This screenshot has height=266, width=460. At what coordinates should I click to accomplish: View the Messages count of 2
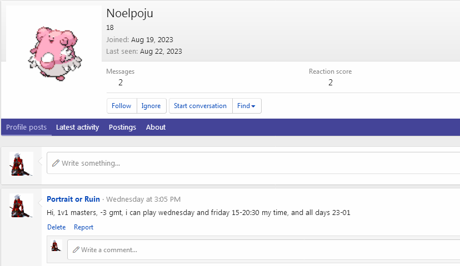121,83
